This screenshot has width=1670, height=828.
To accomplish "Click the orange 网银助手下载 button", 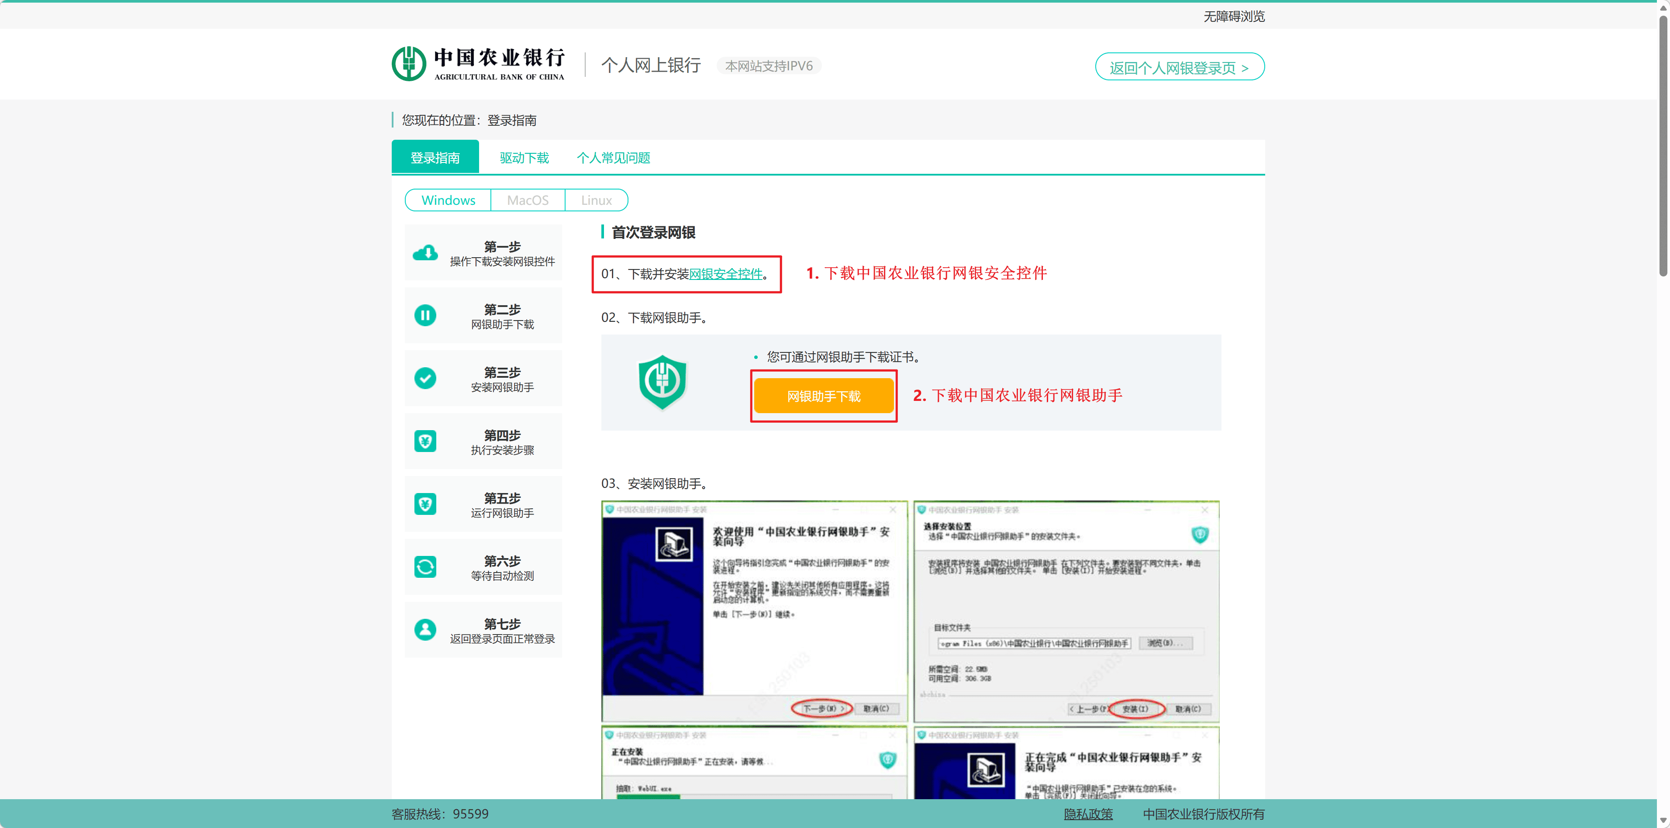I will 823,396.
